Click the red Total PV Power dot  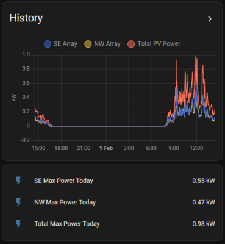point(131,44)
